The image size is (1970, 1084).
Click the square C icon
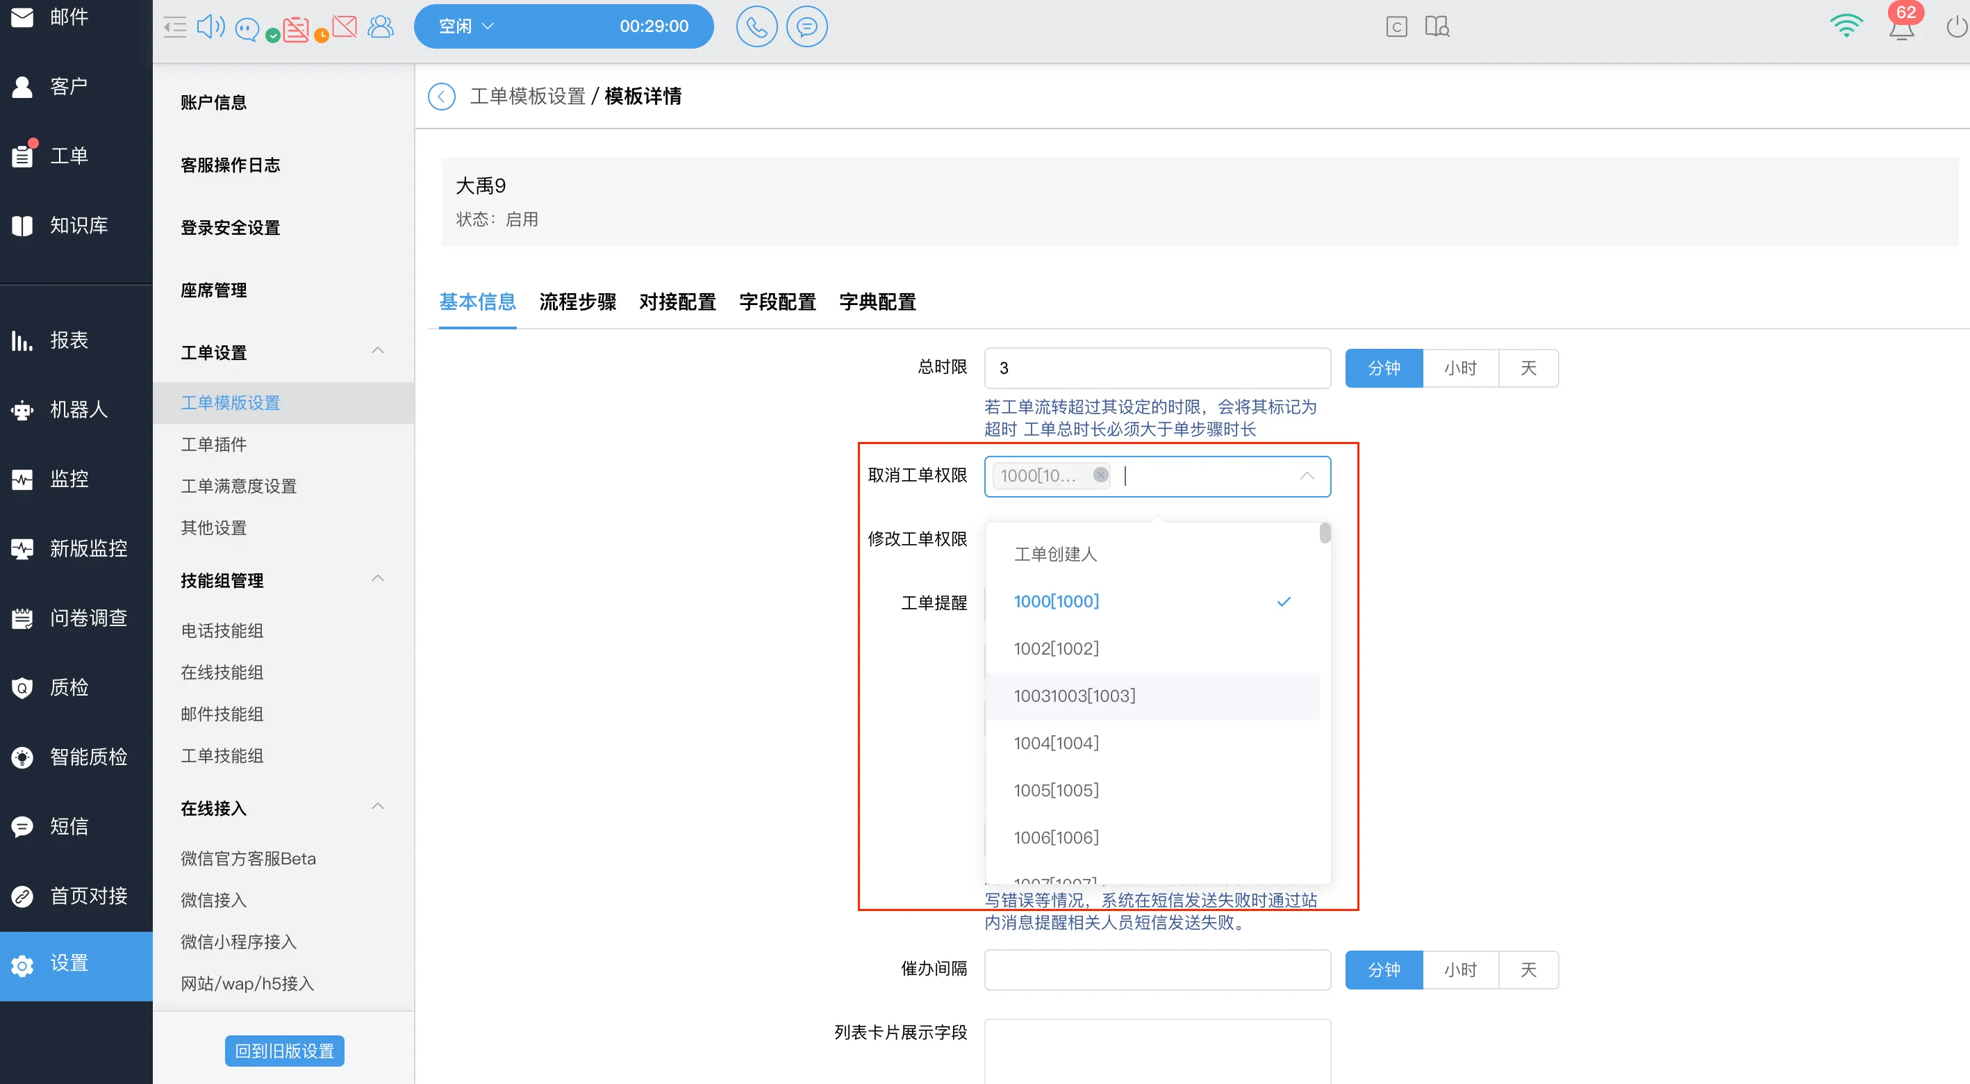pos(1396,27)
